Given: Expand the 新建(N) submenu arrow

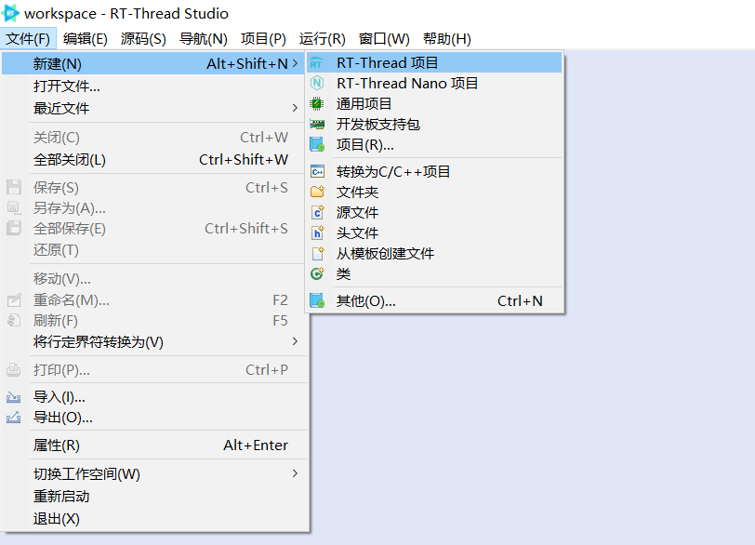Looking at the screenshot, I should (x=295, y=63).
